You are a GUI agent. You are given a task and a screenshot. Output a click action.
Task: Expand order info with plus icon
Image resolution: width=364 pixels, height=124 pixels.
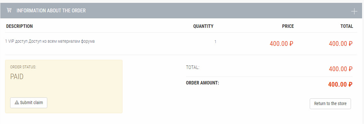[354, 11]
